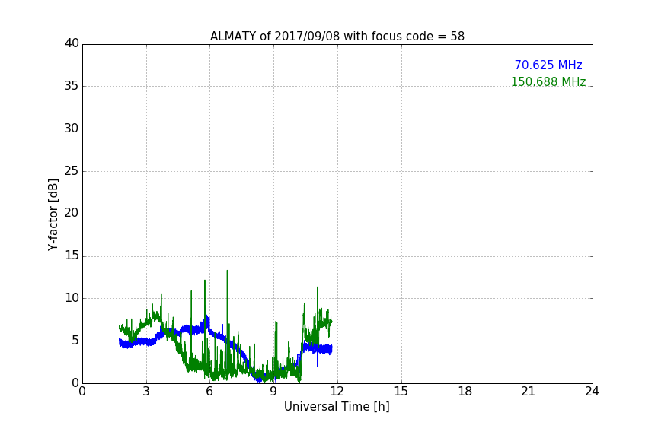This screenshot has width=658, height=438.
Task: Click the y-axis tick label '40'
Action: pos(72,43)
